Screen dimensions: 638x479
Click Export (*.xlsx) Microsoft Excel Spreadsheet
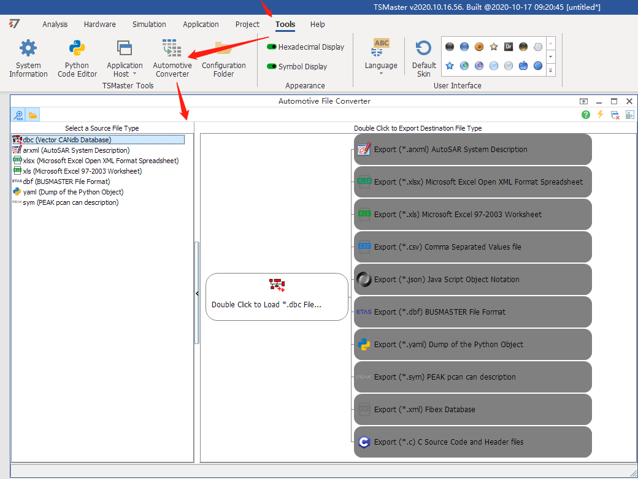pyautogui.click(x=472, y=182)
